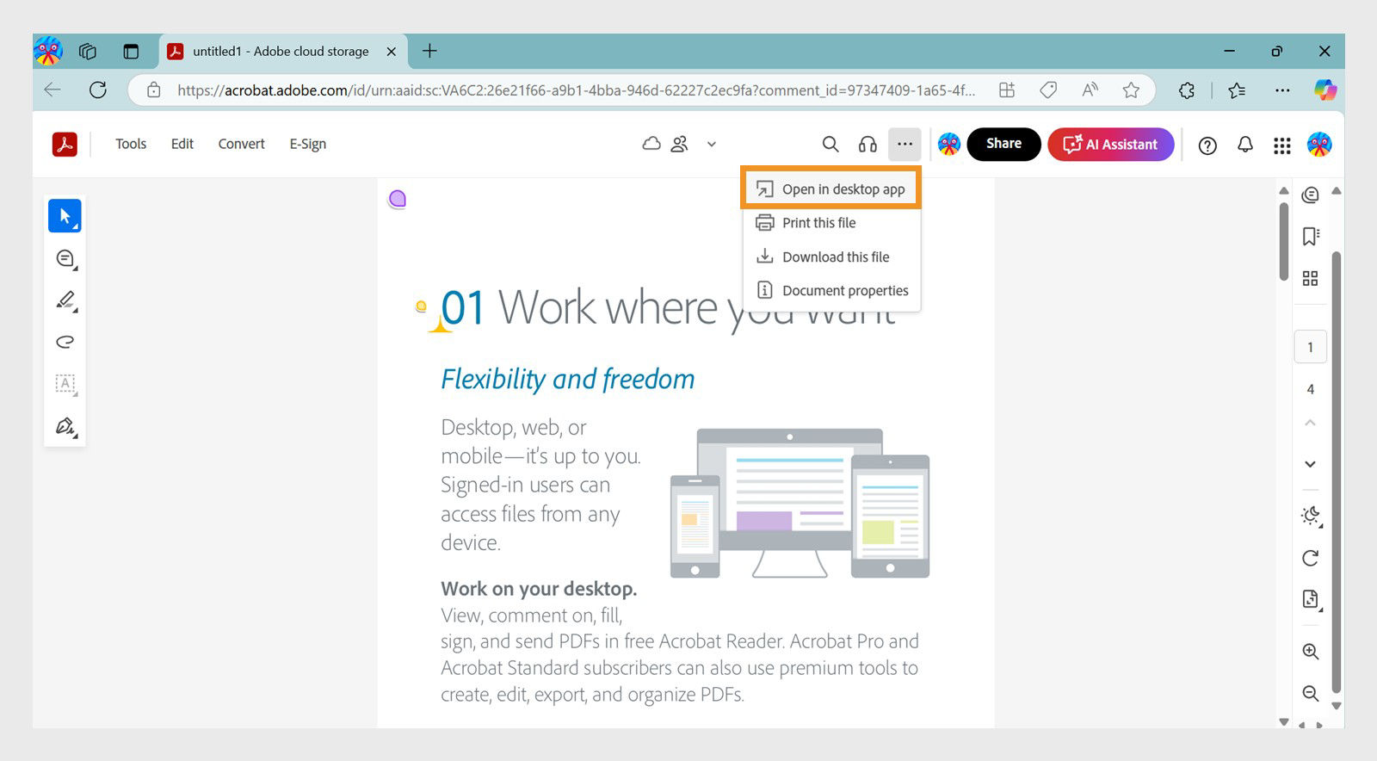Image resolution: width=1377 pixels, height=761 pixels.
Task: Select Print this file
Action: pyautogui.click(x=831, y=223)
